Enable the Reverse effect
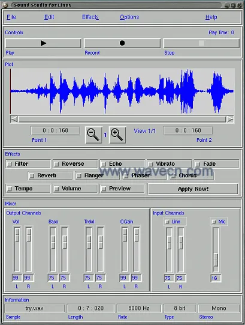 [75, 164]
